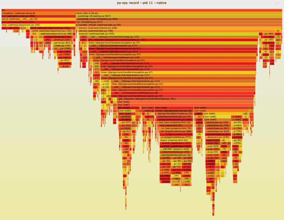Click the ...py:1589) frame
The width and height of the screenshot is (284, 220).
tap(64, 52)
